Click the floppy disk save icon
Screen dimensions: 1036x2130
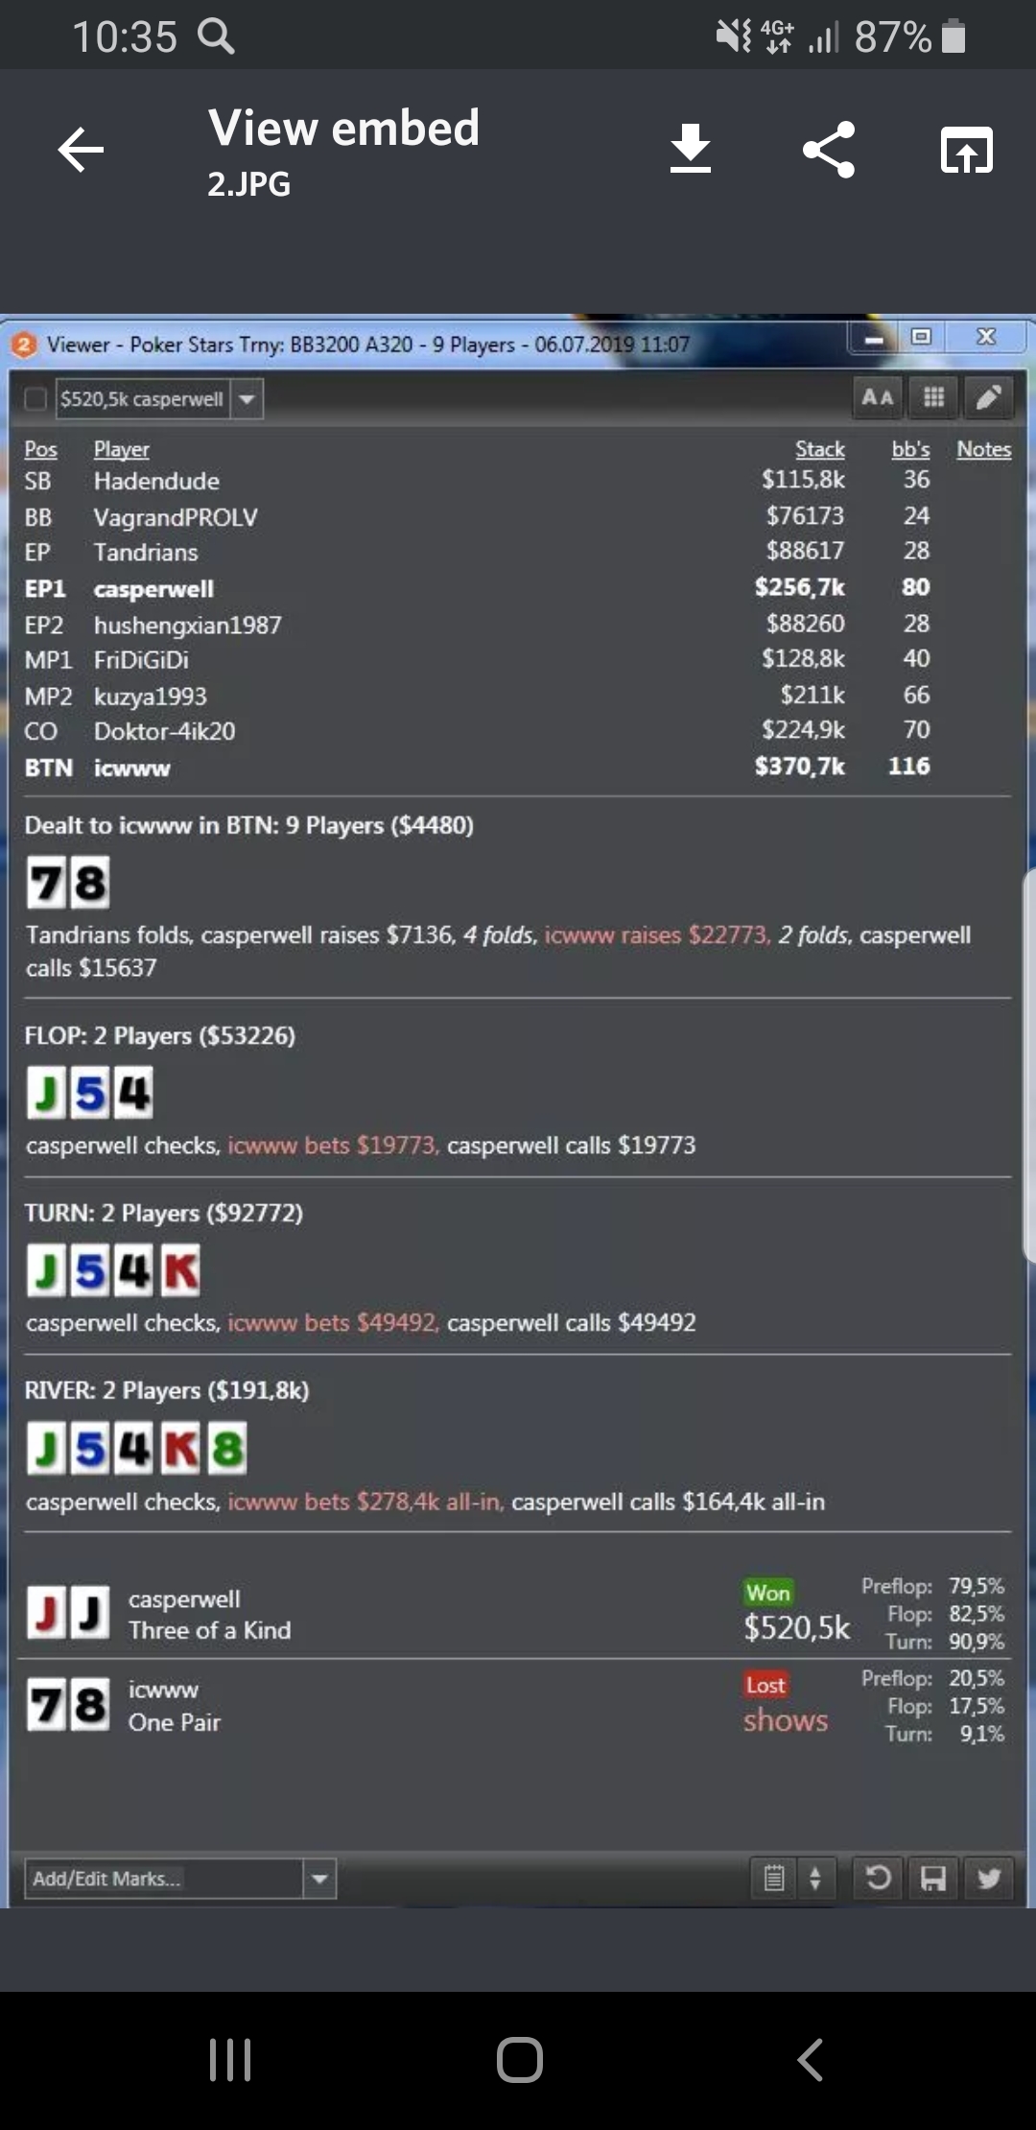point(933,1878)
